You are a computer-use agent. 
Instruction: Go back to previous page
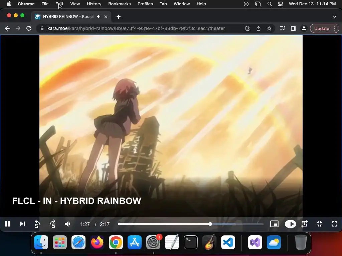coord(7,28)
